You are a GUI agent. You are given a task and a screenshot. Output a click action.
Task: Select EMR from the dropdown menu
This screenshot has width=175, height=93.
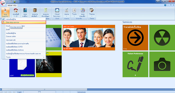tap(8, 29)
